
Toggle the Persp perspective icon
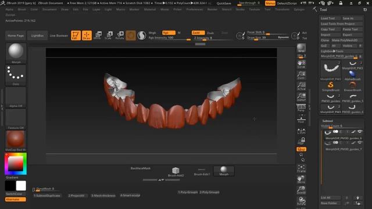301,107
